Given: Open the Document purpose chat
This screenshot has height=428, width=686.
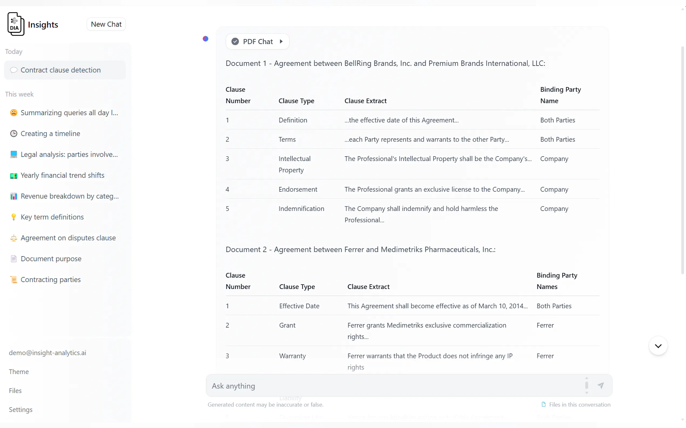Looking at the screenshot, I should [65, 259].
